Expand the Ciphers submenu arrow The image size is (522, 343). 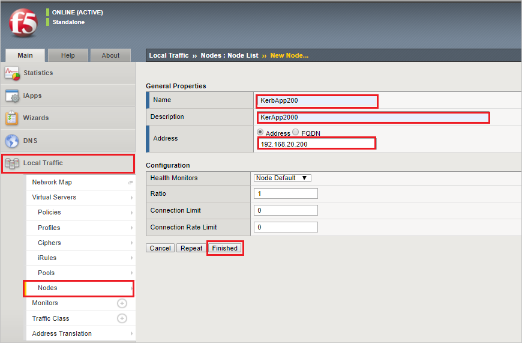(131, 243)
